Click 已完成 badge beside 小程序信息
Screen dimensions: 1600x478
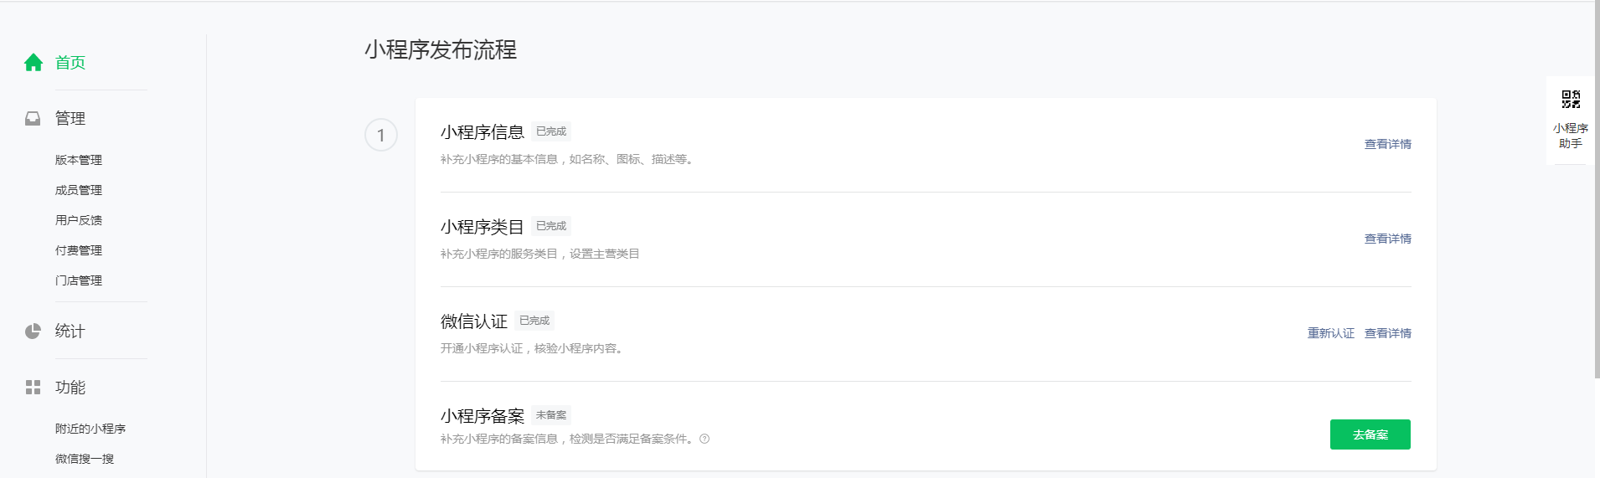pyautogui.click(x=551, y=131)
